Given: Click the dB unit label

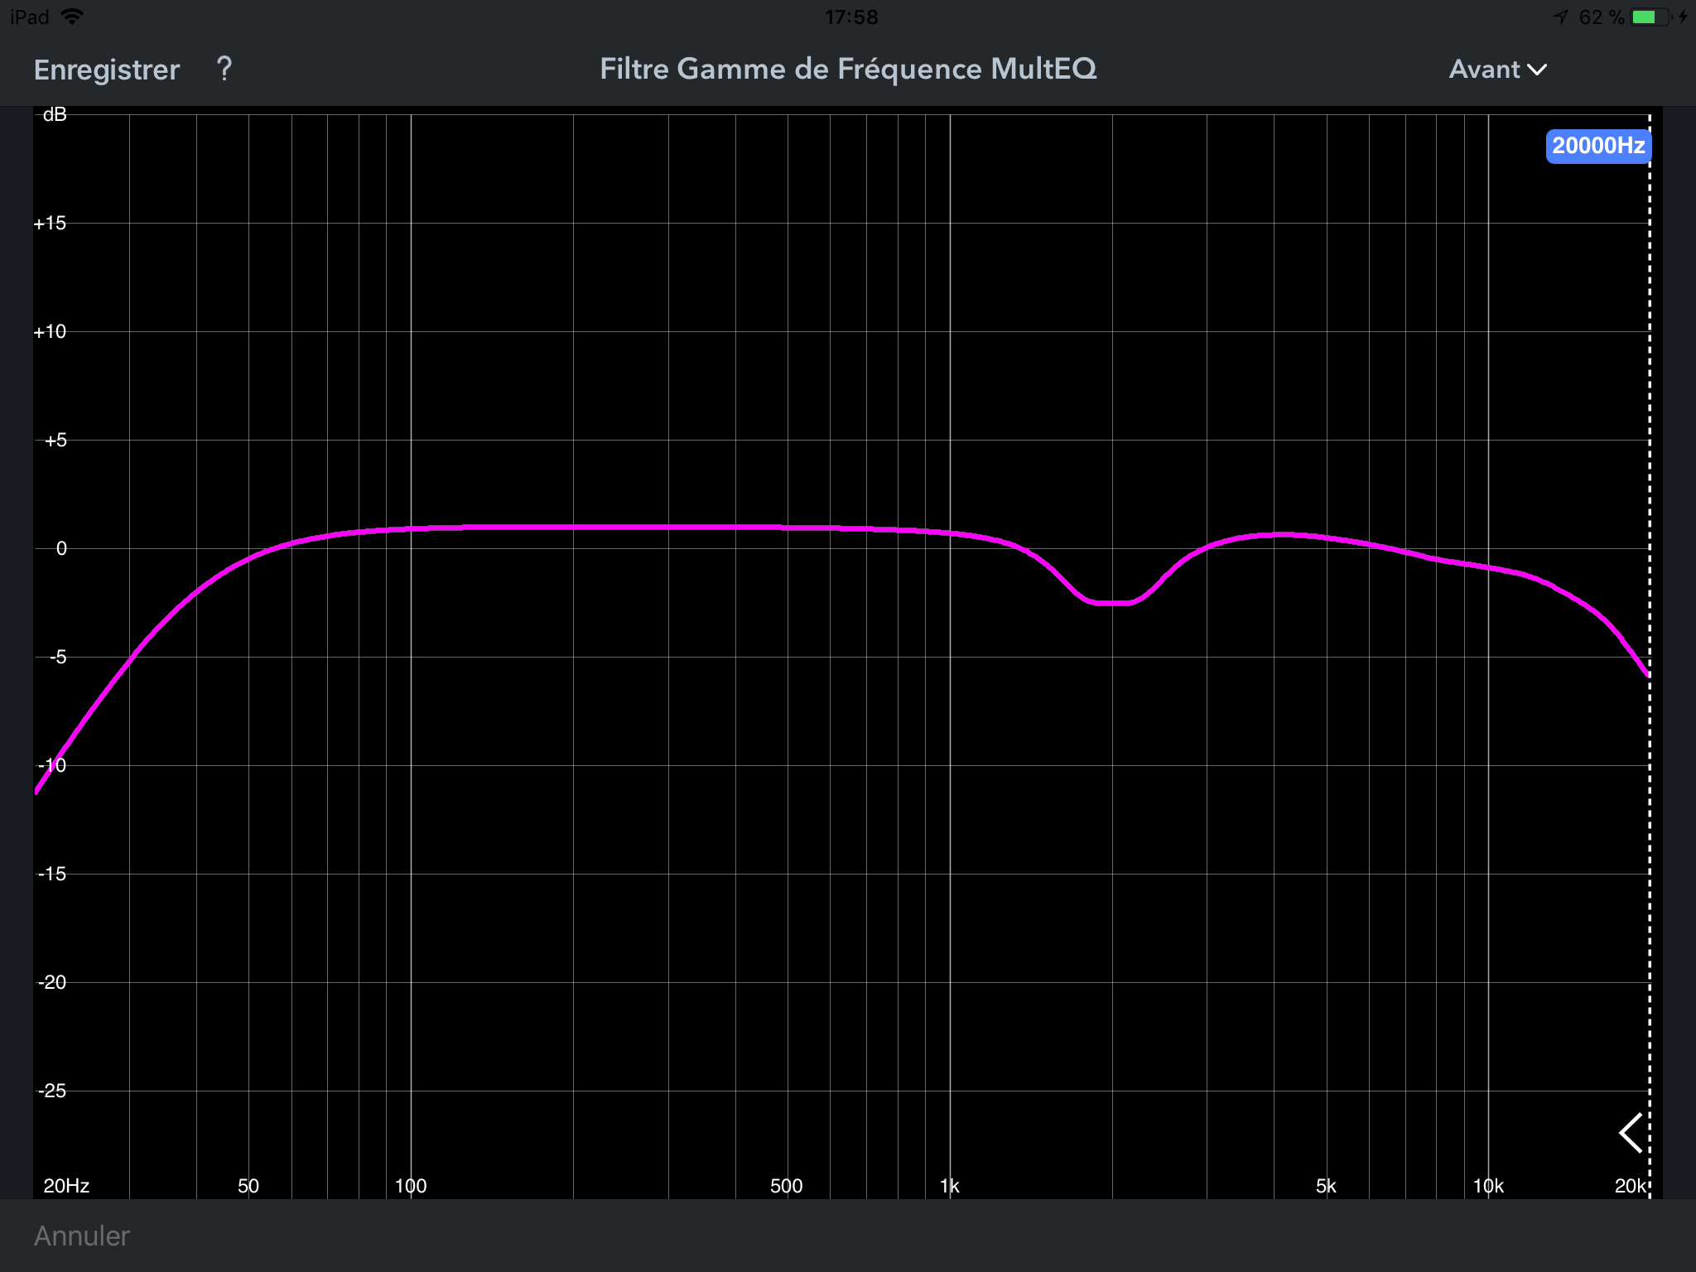Looking at the screenshot, I should pyautogui.click(x=55, y=114).
